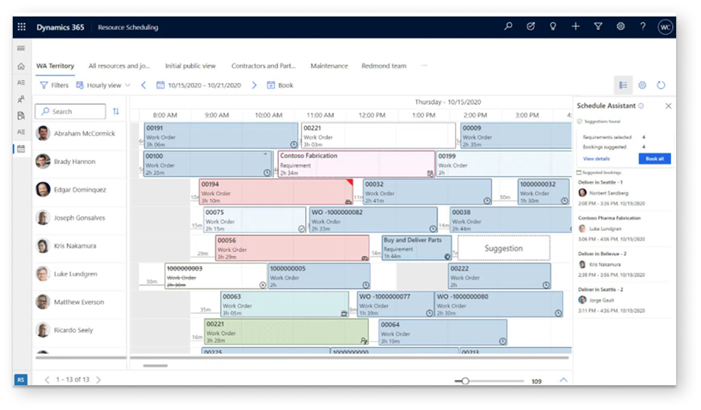Select the WA Territory tab
The image size is (701, 410).
55,65
